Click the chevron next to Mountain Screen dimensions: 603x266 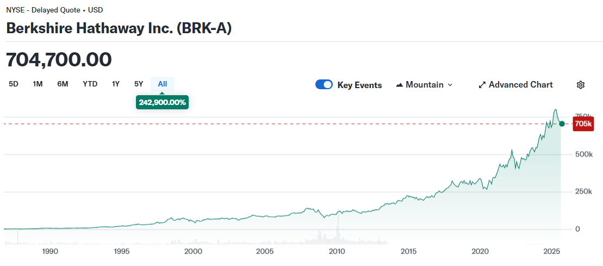click(x=450, y=85)
